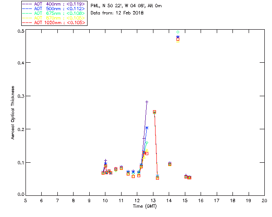Click the 0.3 label on the y-axis

pos(21,96)
